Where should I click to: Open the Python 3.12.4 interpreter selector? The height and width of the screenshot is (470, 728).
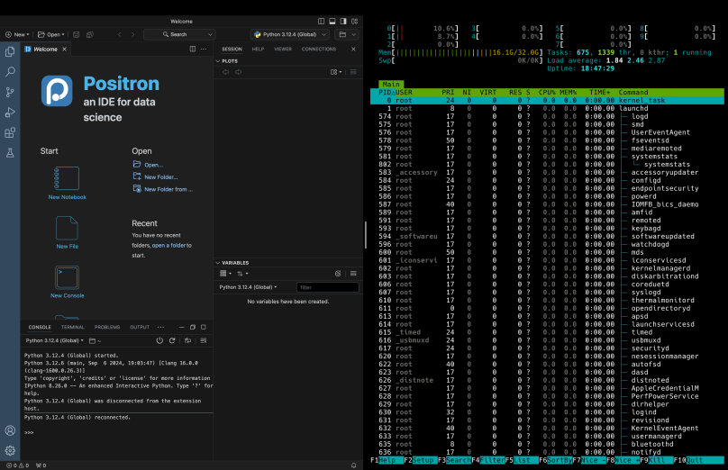[290, 34]
